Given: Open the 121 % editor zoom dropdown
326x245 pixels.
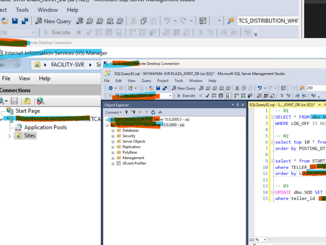Looking at the screenshot, I should (x=265, y=239).
